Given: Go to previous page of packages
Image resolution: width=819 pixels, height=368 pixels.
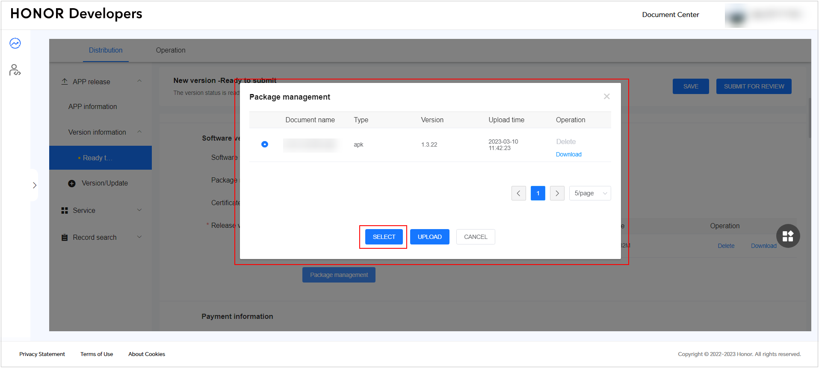Looking at the screenshot, I should point(518,193).
